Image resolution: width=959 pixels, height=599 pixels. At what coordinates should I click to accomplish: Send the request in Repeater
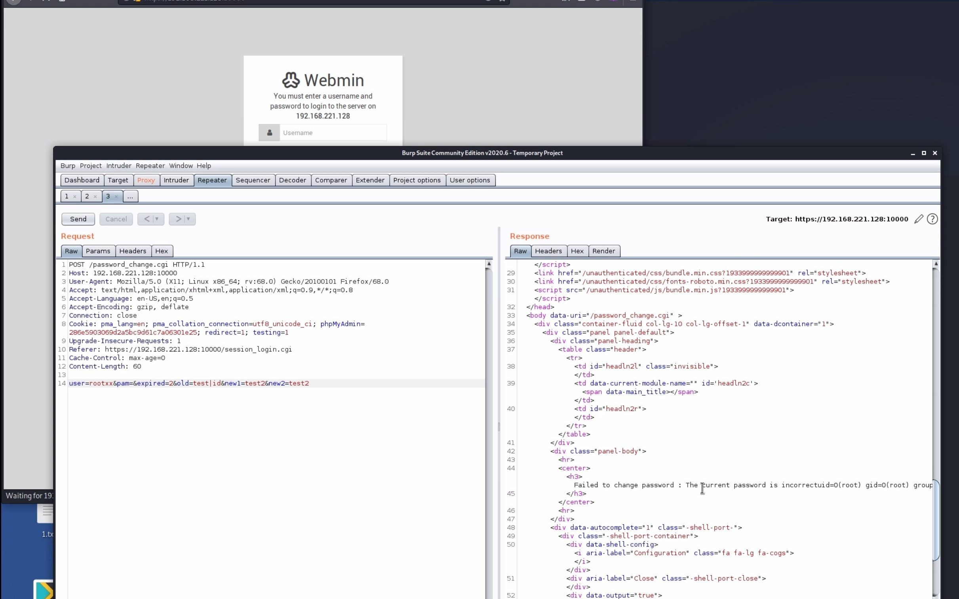click(x=78, y=219)
